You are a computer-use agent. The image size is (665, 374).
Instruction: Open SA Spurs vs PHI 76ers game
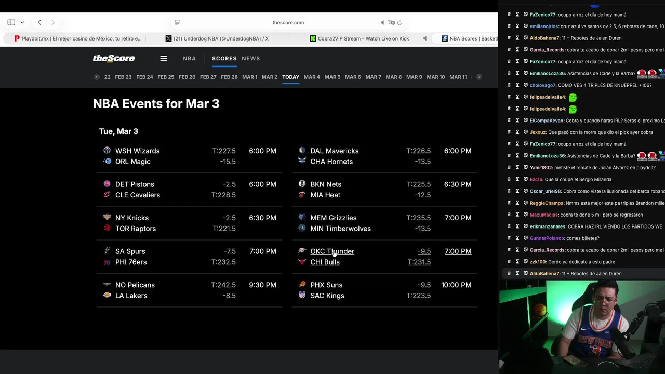[190, 257]
